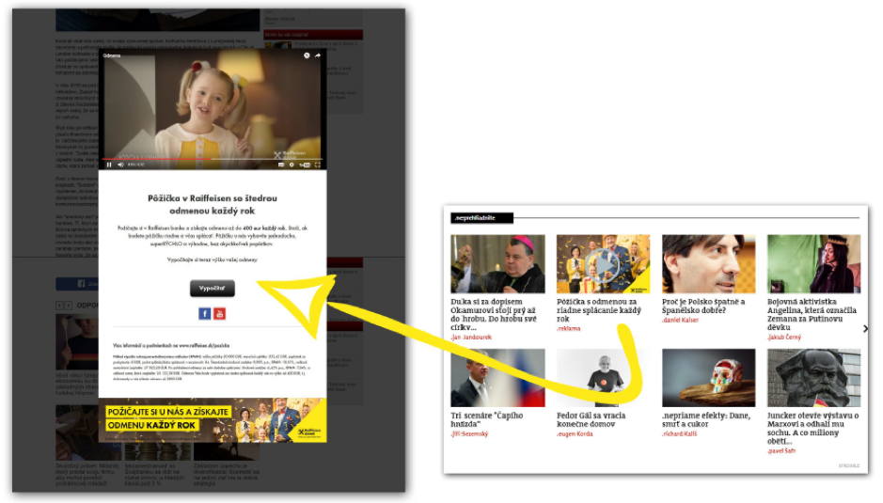Open the Facebook icon under Vypočítať
883x503 pixels.
[204, 313]
